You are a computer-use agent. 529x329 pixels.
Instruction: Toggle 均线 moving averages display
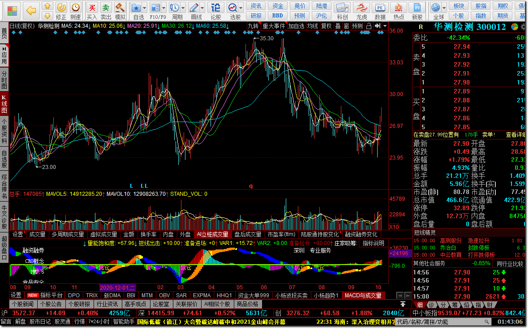(x=312, y=26)
